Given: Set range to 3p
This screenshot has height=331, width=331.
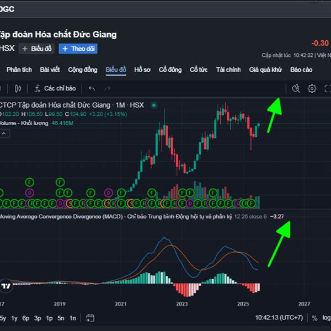Looking at the screenshot, I should click(38, 318).
